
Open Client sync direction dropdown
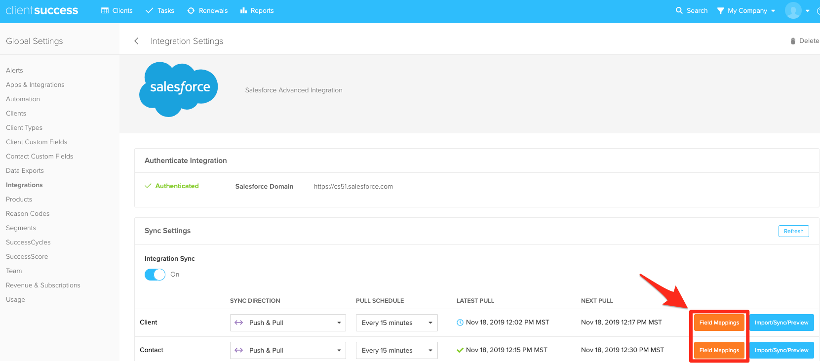tap(288, 323)
